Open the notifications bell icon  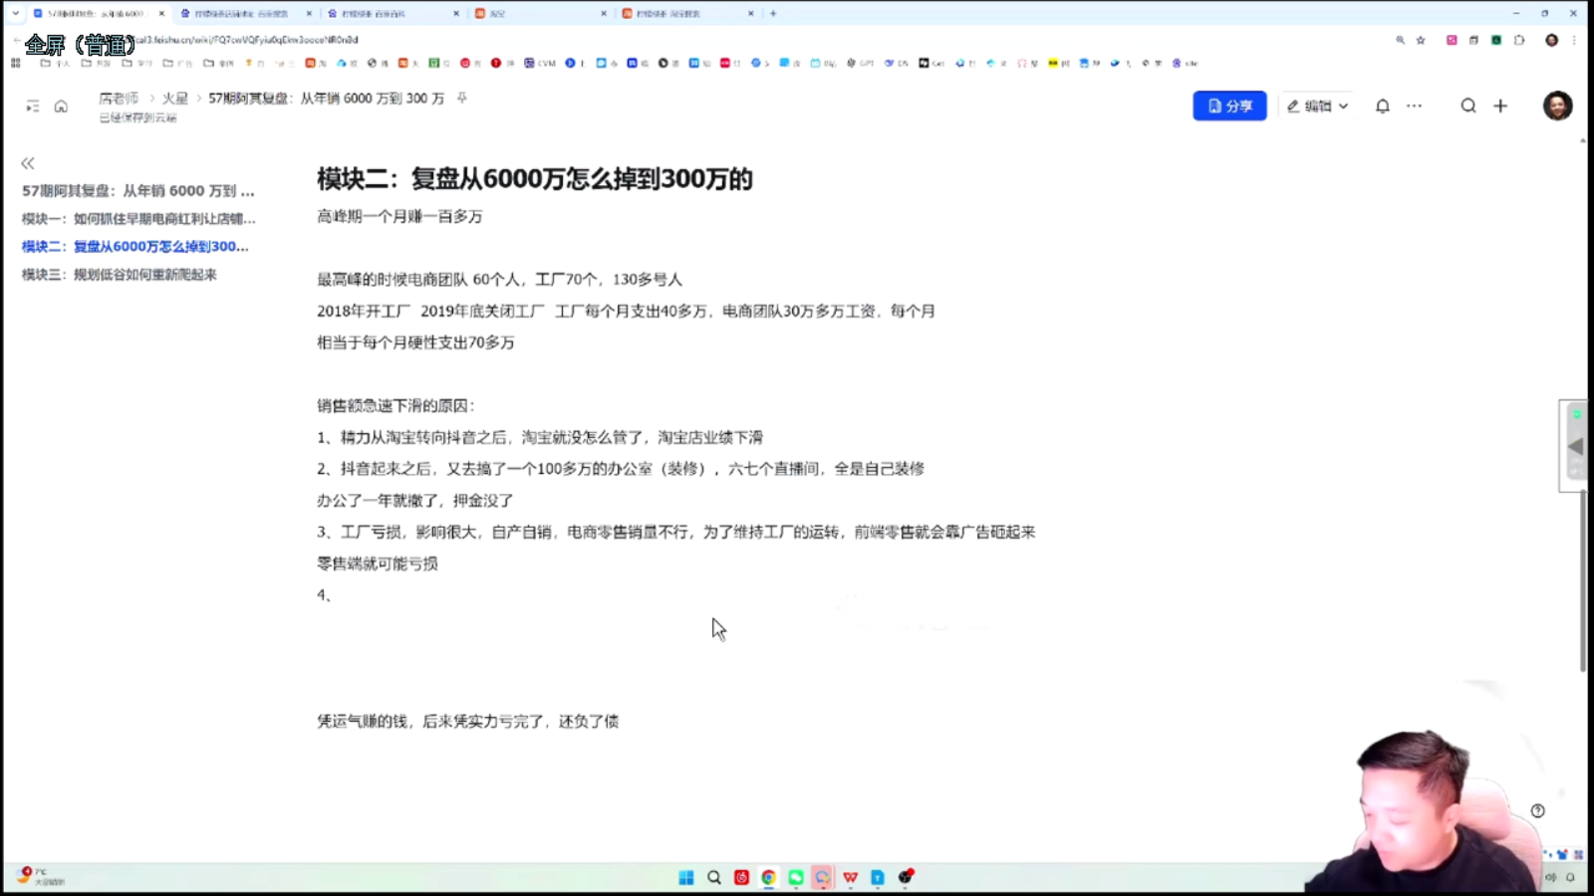coord(1382,106)
